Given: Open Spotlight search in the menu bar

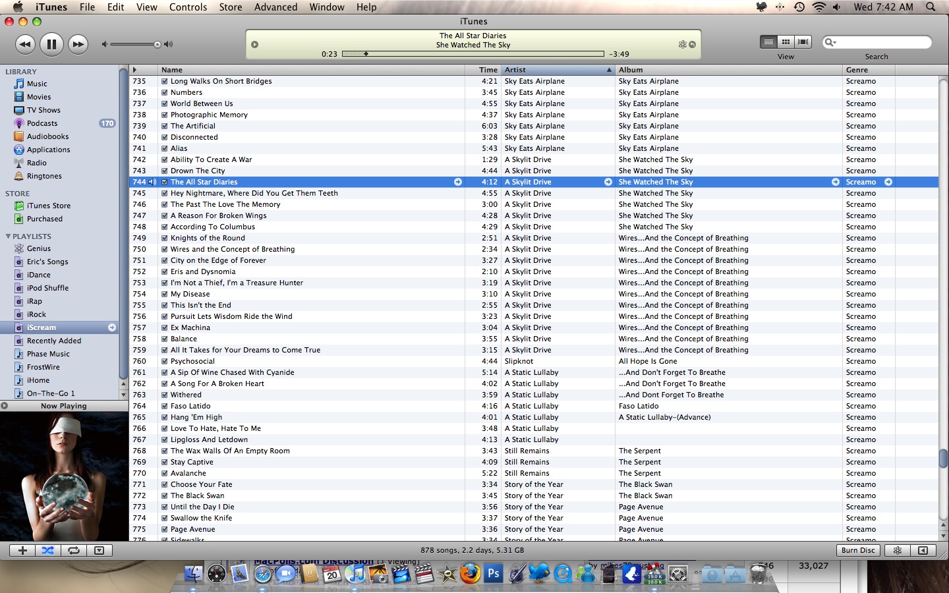Looking at the screenshot, I should 931,7.
